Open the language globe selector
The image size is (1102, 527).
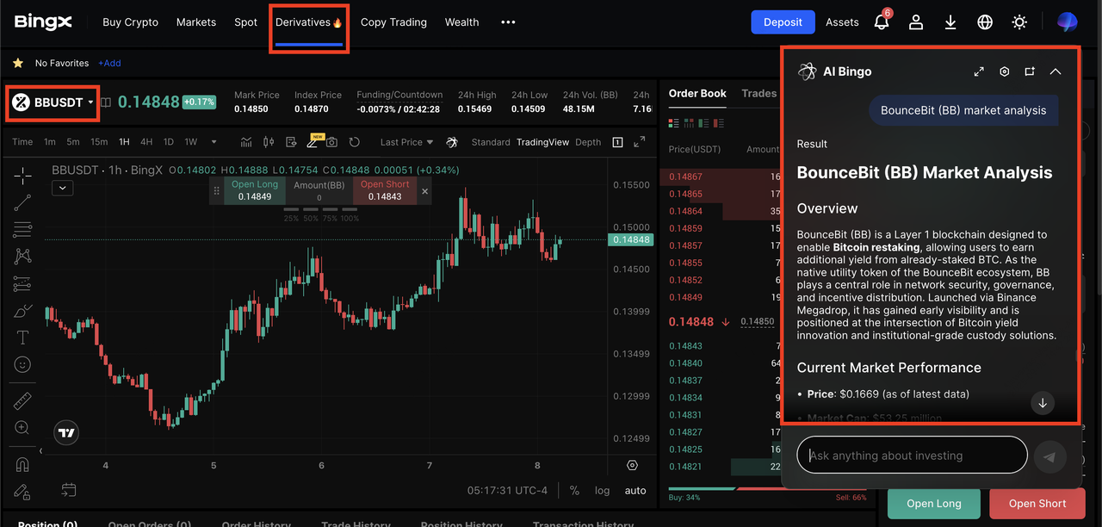click(985, 22)
